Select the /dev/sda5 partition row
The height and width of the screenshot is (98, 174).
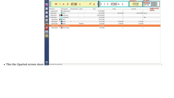pos(105,19)
